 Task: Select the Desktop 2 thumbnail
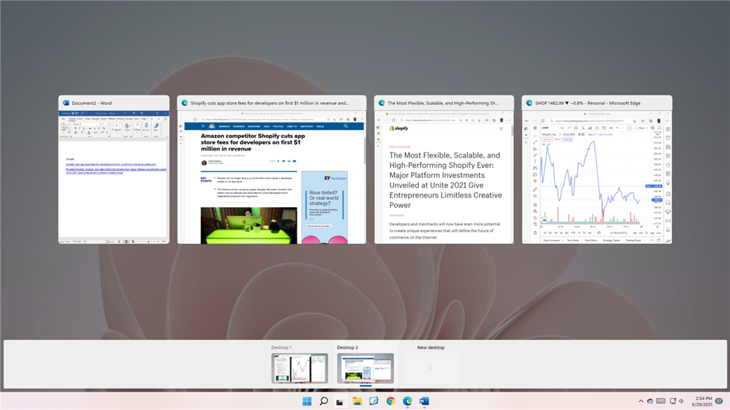coord(366,368)
